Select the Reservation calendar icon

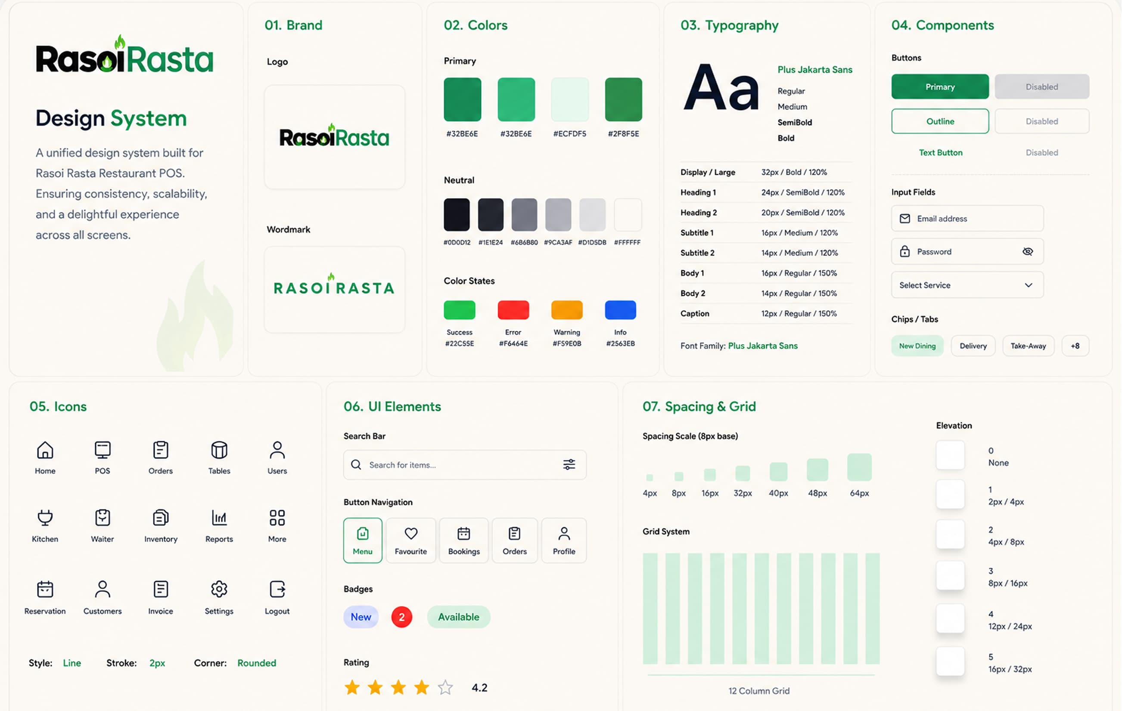coord(45,590)
